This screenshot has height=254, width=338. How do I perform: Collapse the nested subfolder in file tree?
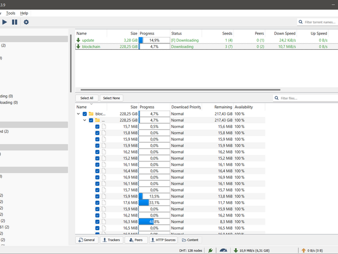pos(84,120)
